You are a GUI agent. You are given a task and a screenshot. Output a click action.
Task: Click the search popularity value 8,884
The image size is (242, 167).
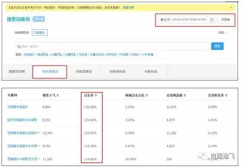tap(46, 107)
